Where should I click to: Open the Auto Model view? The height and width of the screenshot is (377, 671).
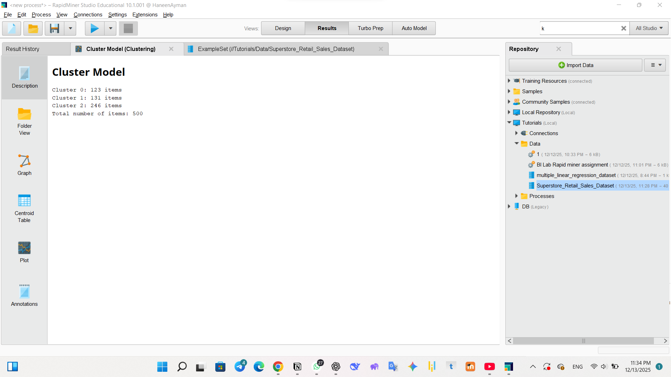point(414,28)
